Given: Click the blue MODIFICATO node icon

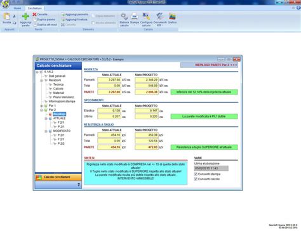Looking at the screenshot, I should point(50,131).
